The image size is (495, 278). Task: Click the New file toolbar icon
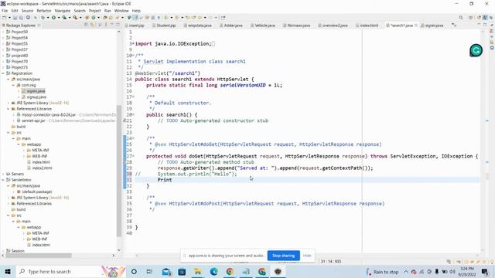click(5, 18)
